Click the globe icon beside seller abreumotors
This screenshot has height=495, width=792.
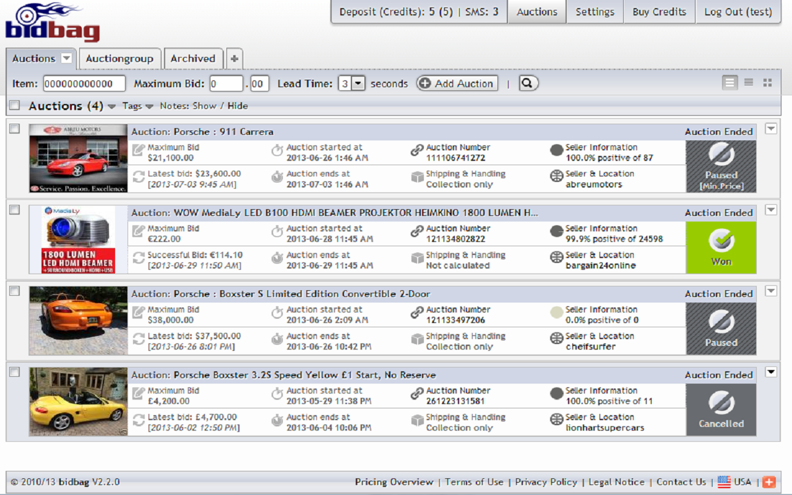(556, 177)
